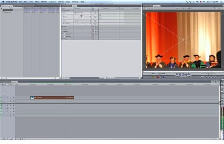The image size is (224, 144).
Task: Toggle Auto Select on the A4 track
Action: [13, 115]
